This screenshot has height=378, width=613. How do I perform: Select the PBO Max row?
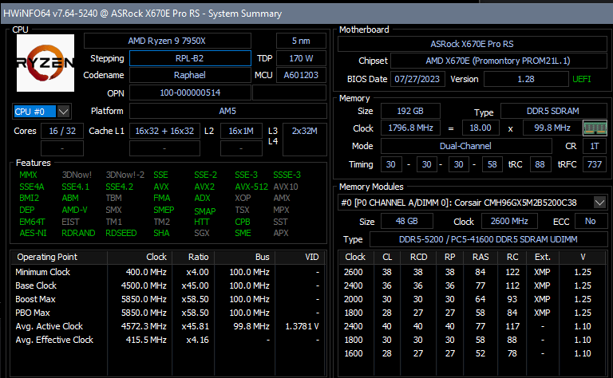click(168, 313)
